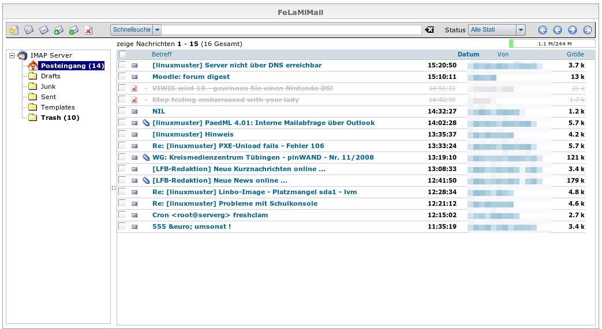Image resolution: width=602 pixels, height=329 pixels.
Task: Click the delete selected messages icon
Action: (88, 30)
